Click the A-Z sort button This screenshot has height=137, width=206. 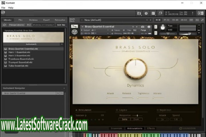coord(29,25)
